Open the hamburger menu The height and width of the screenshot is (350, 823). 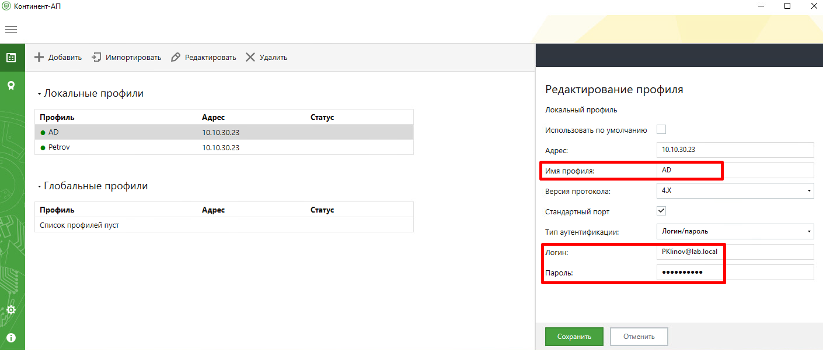[x=11, y=29]
